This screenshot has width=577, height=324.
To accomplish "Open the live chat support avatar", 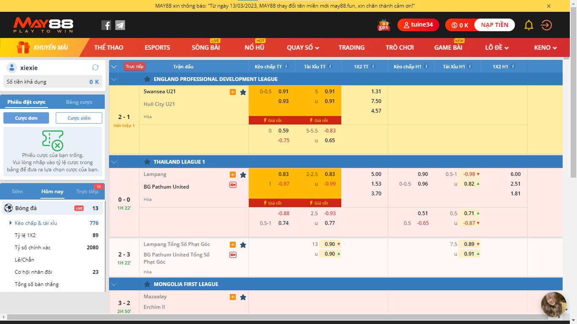I will (x=554, y=305).
